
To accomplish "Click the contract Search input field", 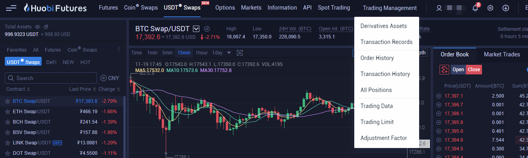I will (51, 78).
